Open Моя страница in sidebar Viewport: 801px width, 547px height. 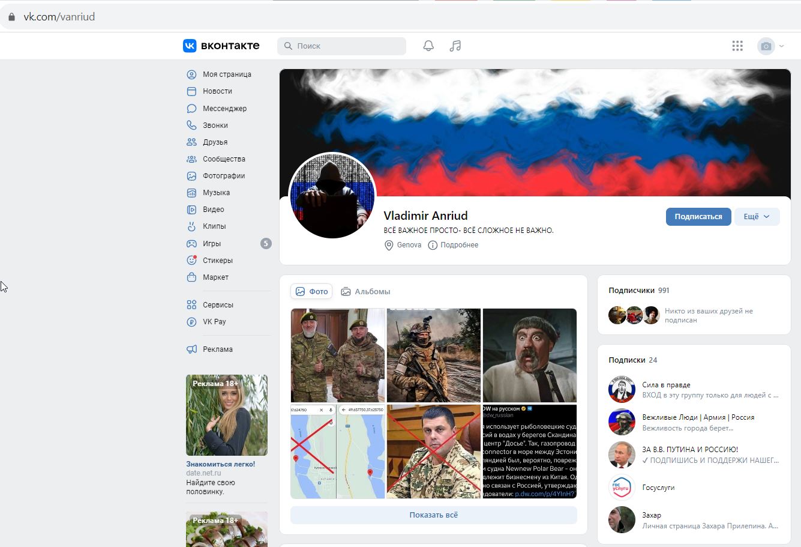[227, 74]
